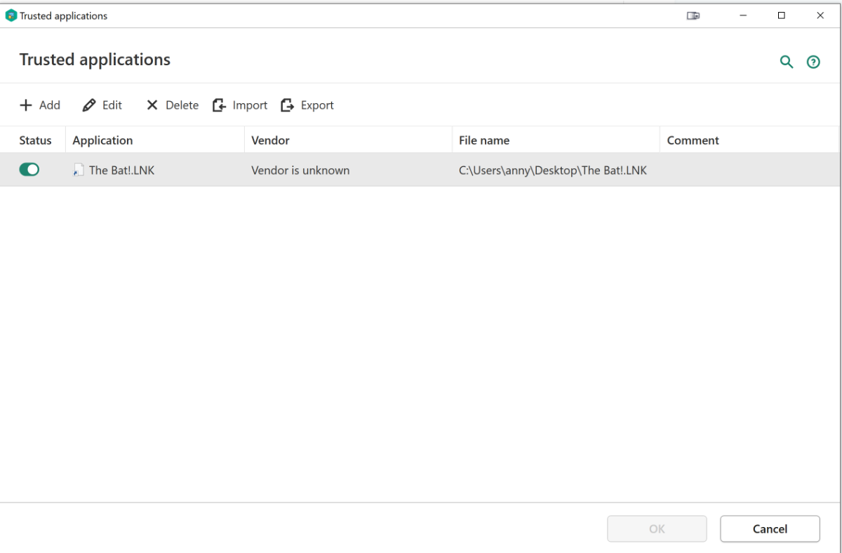Screen dimensions: 842x553
Task: Click The Bat!.LNK shortcut file icon
Action: coord(79,170)
